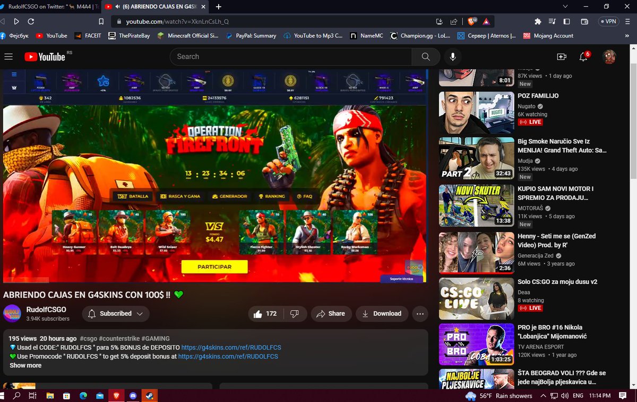Expand the Subscribed notification dropdown
Image resolution: width=637 pixels, height=402 pixels.
[x=115, y=314]
